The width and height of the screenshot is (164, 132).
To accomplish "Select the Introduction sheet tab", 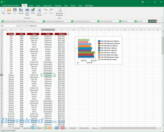I will coord(16,128).
